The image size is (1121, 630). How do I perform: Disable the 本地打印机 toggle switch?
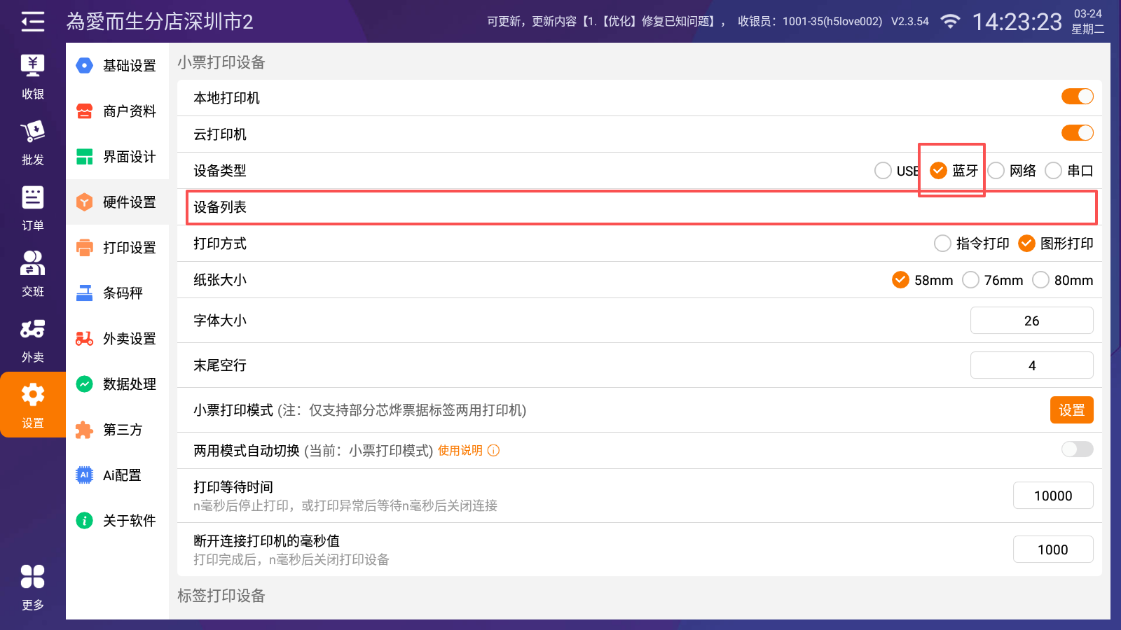tap(1077, 97)
